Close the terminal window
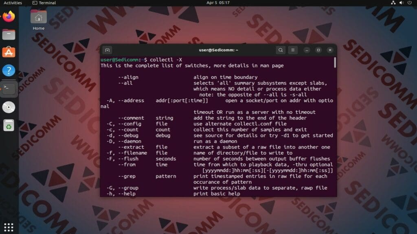This screenshot has height=234, width=417. point(330,50)
